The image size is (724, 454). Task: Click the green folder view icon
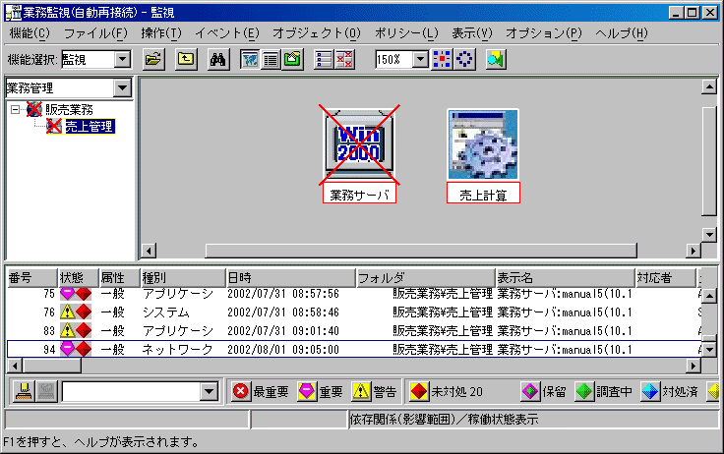pos(292,60)
